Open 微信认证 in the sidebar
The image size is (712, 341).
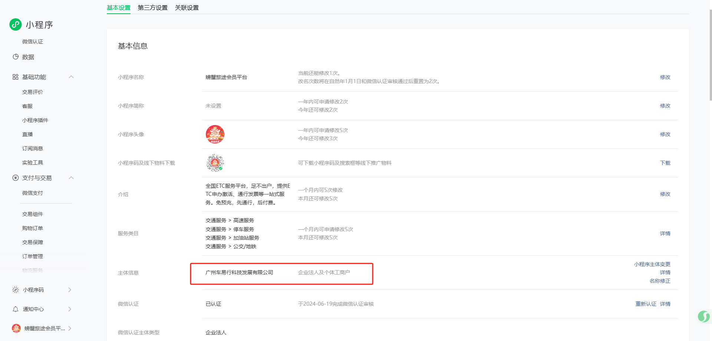pos(33,42)
